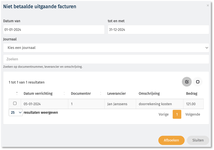Click sort arrows next to Datum verrichting
Screen dimensions: 214x150
[64, 93]
